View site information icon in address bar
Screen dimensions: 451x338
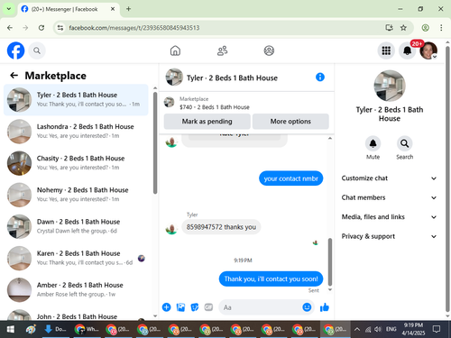60,28
